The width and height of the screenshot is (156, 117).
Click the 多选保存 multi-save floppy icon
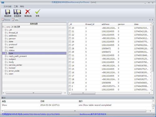click(x=17, y=12)
